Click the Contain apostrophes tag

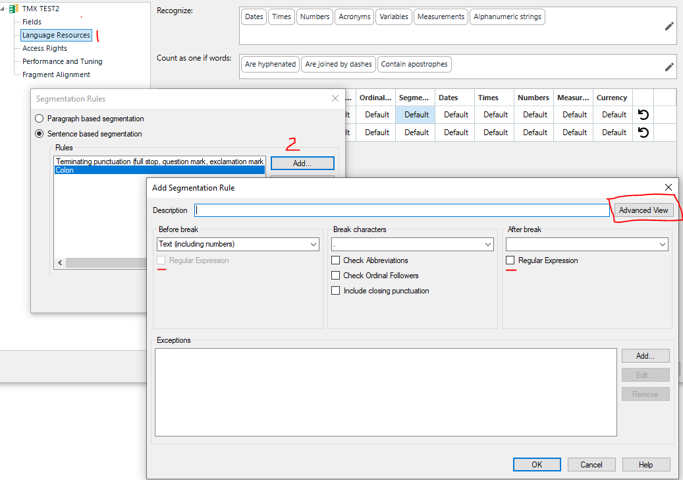click(x=414, y=64)
